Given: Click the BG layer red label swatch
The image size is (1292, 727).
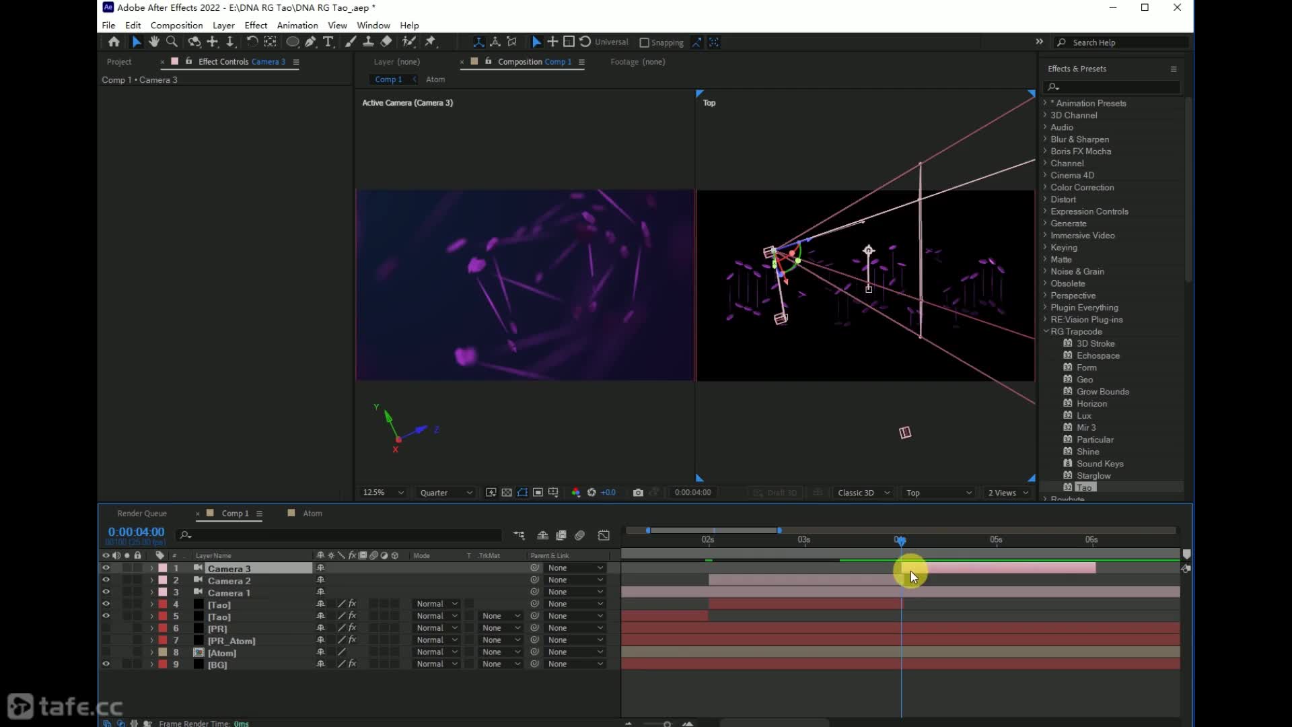Looking at the screenshot, I should (x=163, y=664).
